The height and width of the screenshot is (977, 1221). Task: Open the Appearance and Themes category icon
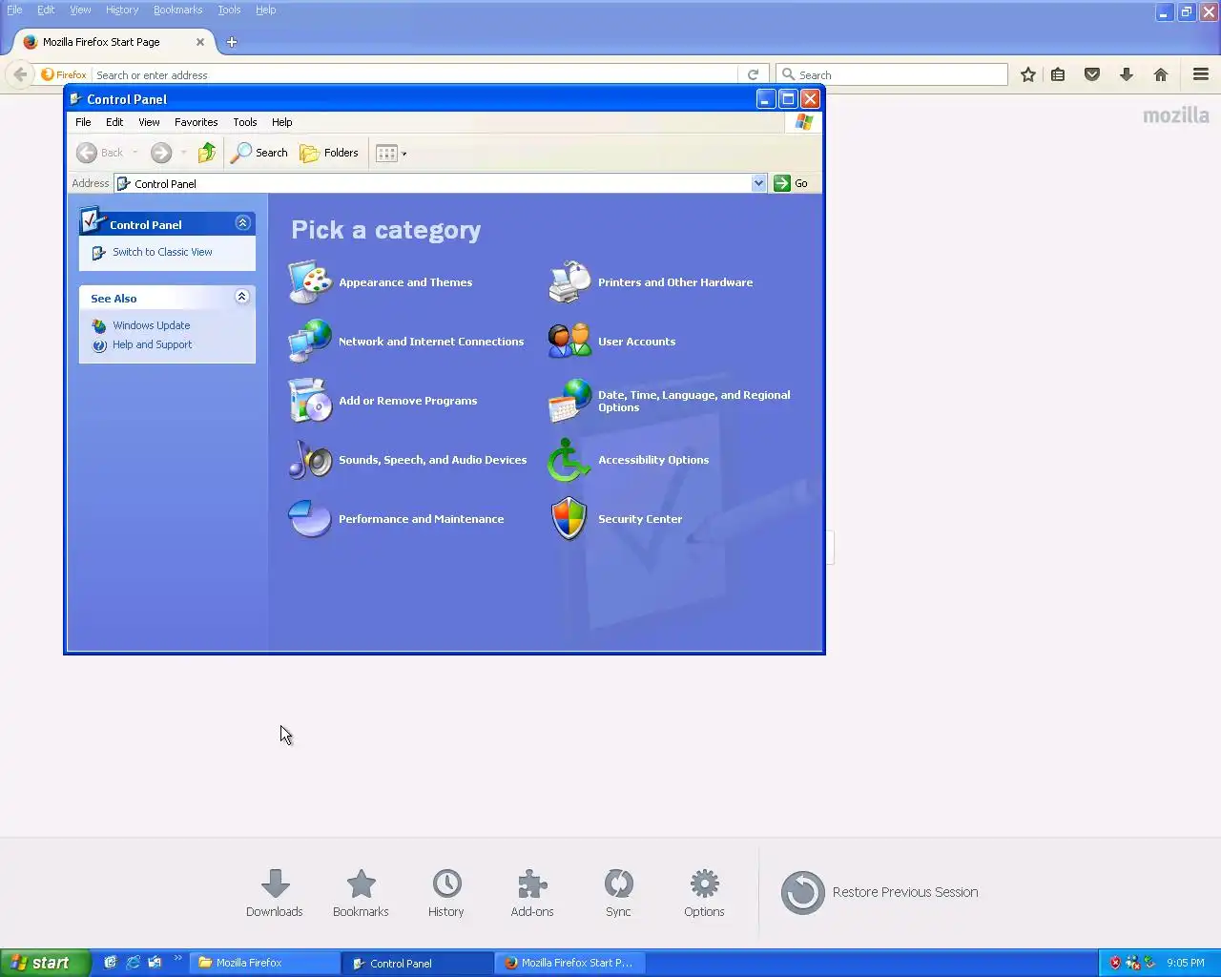click(x=310, y=282)
